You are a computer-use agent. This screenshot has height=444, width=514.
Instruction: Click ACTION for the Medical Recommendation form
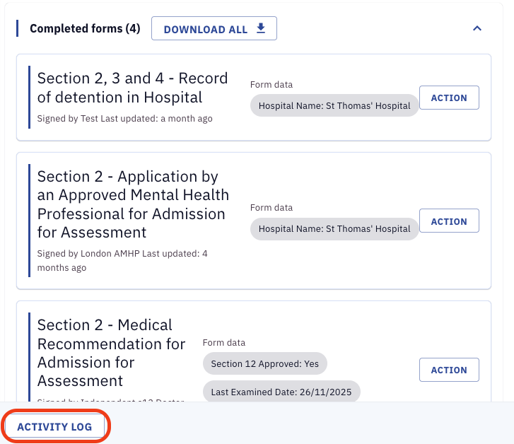(449, 370)
